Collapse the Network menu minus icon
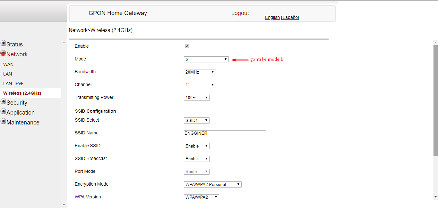Viewport: 438px width, 216px height. (x=3, y=53)
